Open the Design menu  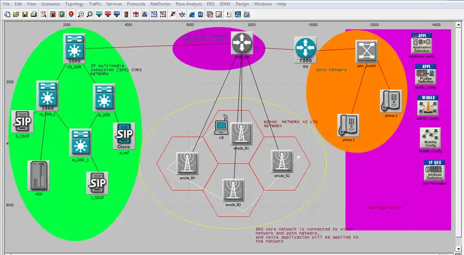(x=242, y=4)
